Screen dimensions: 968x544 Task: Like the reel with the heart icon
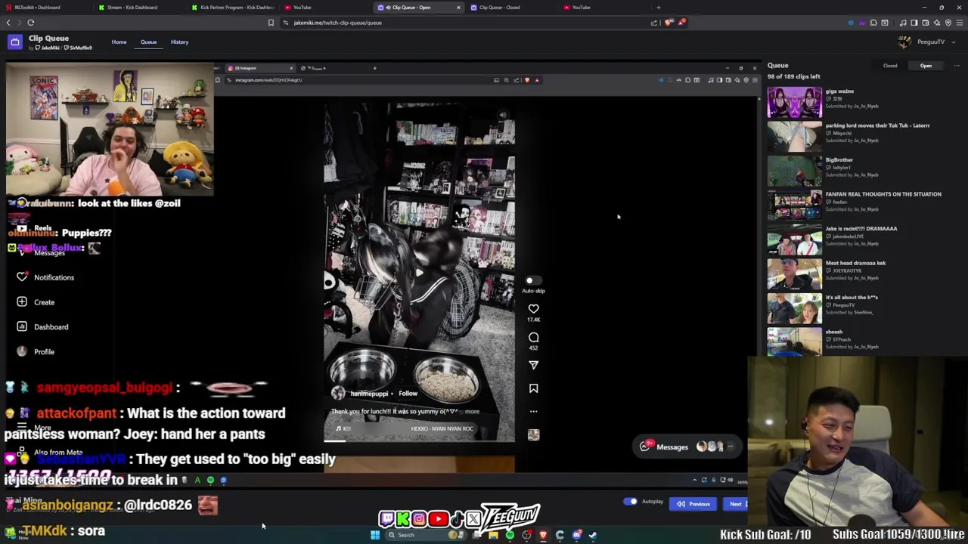[533, 308]
